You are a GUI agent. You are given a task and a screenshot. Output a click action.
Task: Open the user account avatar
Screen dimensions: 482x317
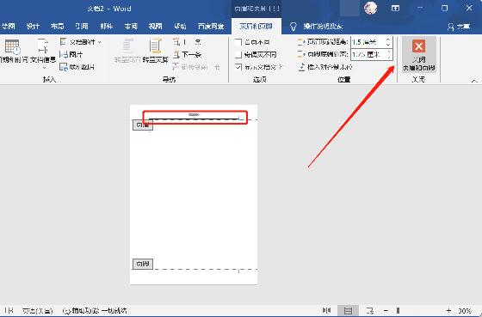[370, 9]
